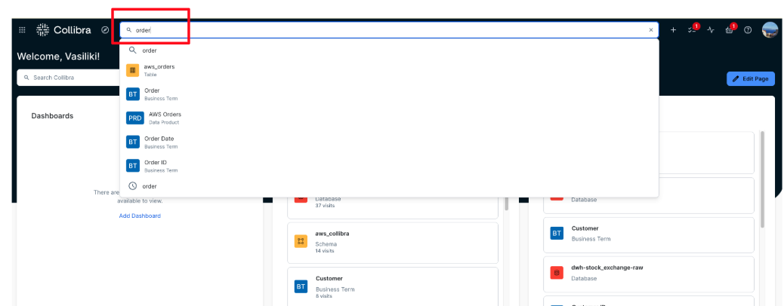Open Order ID Business Term suggestion
784x306 pixels.
click(389, 167)
